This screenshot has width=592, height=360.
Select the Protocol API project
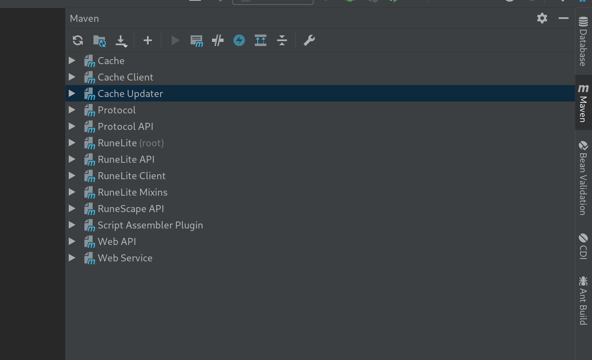pyautogui.click(x=126, y=126)
